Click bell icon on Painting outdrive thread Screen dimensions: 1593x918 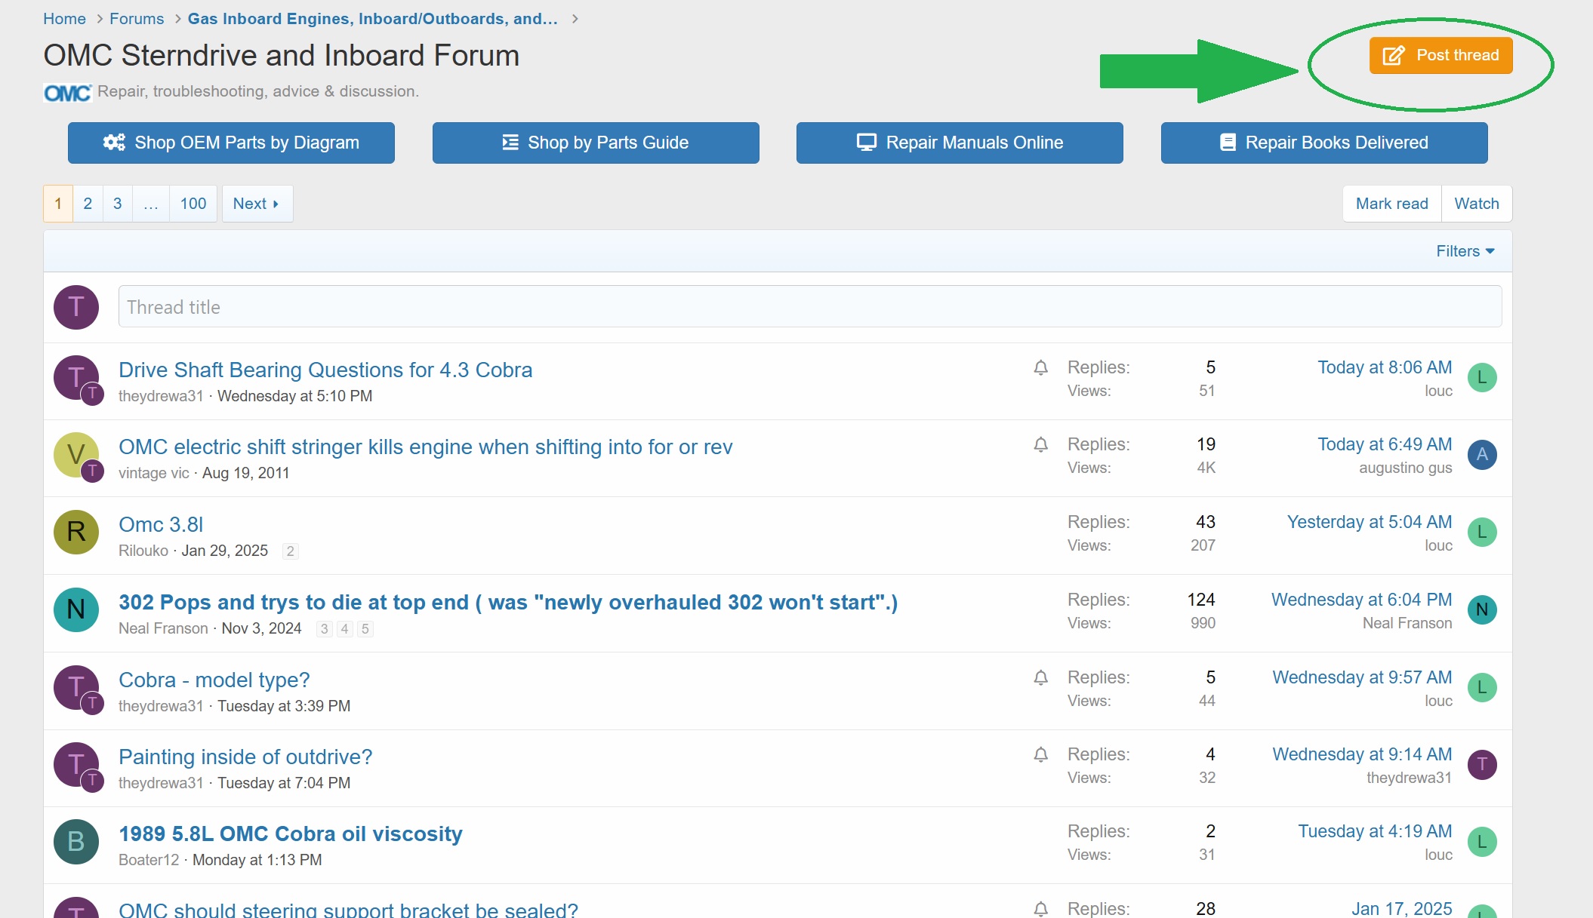tap(1040, 754)
